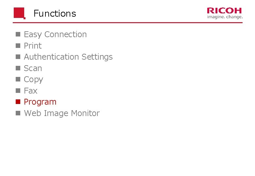Click the imagine. change. tagline
This screenshot has width=255, height=176.
[225, 17]
